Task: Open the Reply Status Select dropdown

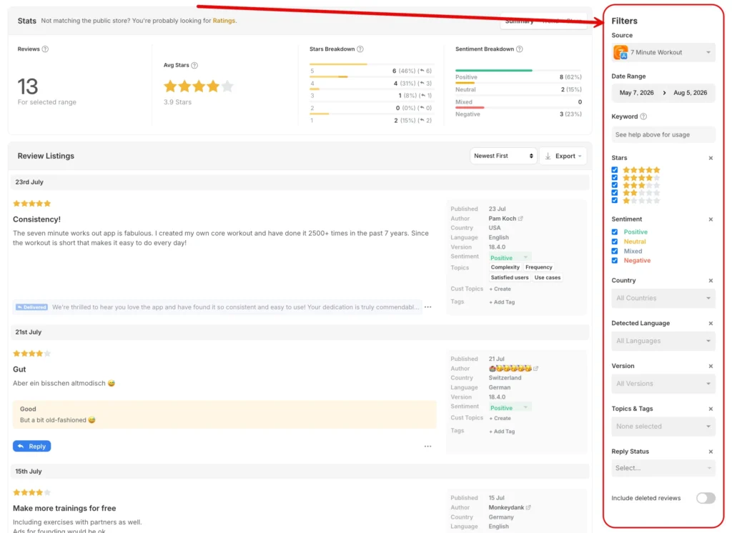Action: [x=663, y=468]
